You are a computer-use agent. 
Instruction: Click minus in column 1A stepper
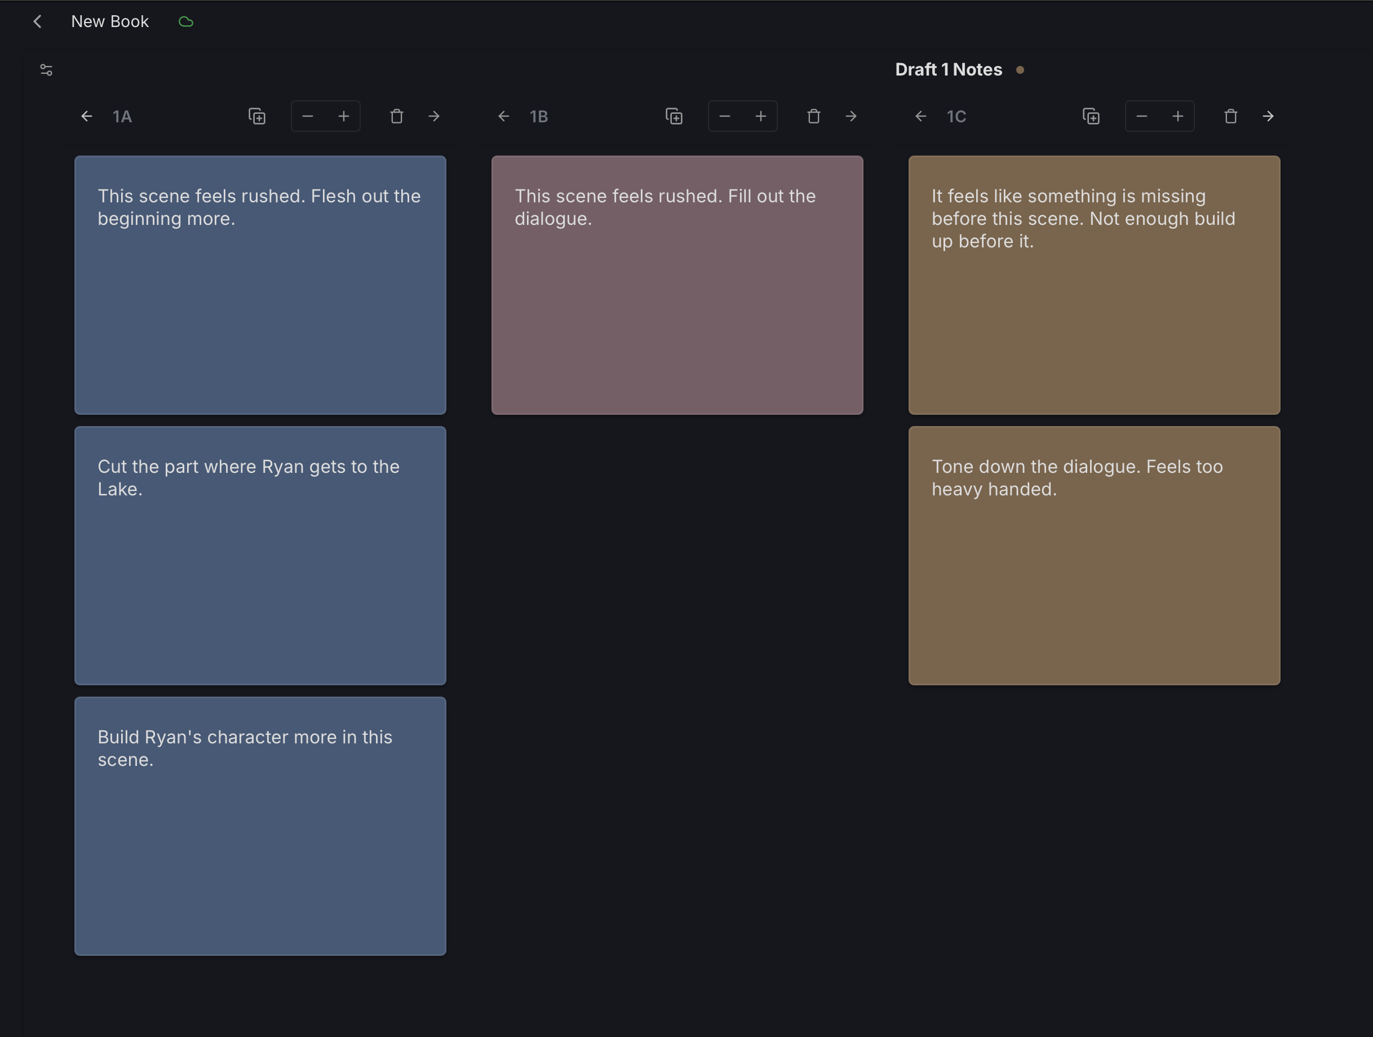click(x=308, y=117)
